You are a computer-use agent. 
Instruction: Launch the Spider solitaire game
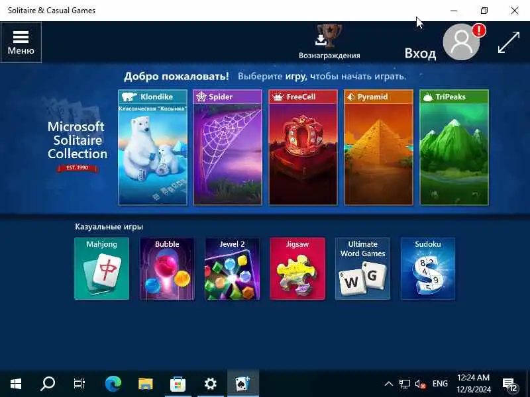pyautogui.click(x=228, y=147)
